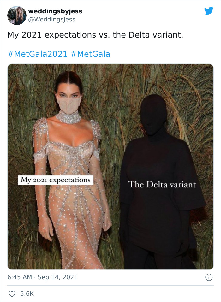
Task: Click the jeweled shoulder piece of the gown
Action: [x=40, y=125]
